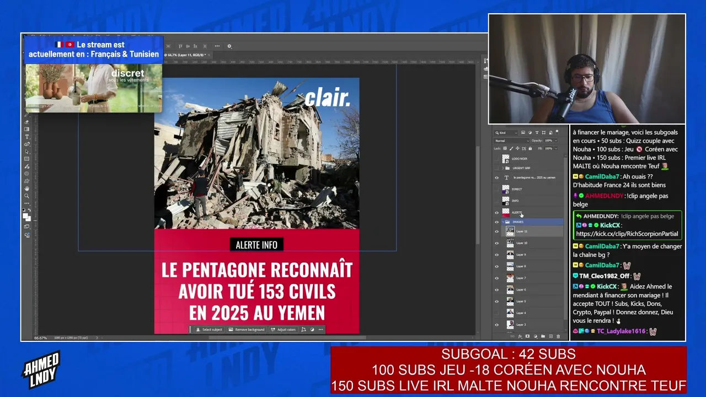Select the Horizontal Type tool

coord(26,137)
